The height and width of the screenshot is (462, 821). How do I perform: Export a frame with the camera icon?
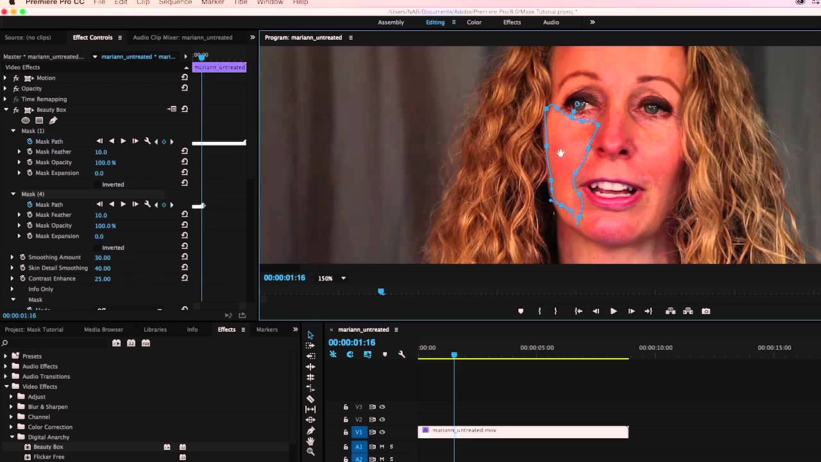(706, 311)
